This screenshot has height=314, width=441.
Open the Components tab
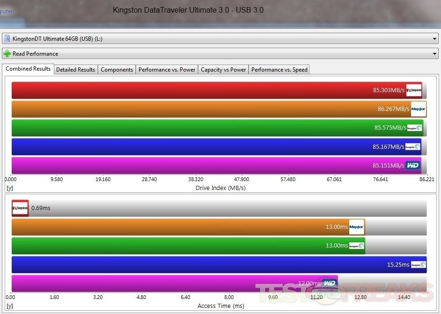(x=117, y=70)
